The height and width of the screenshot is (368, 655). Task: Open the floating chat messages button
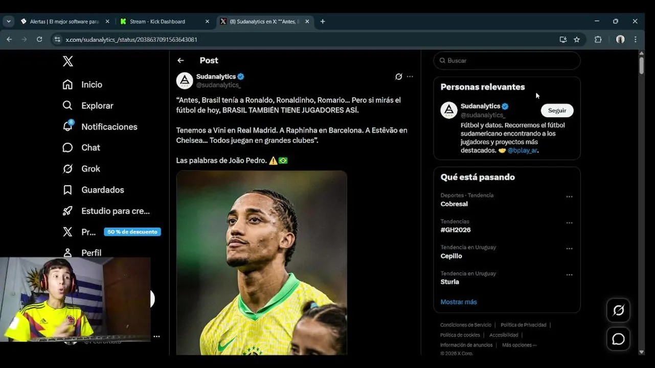[618, 339]
